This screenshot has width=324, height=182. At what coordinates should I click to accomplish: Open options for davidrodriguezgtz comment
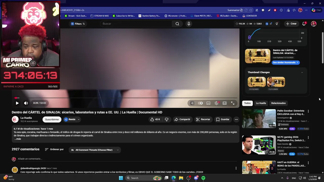coord(236,168)
